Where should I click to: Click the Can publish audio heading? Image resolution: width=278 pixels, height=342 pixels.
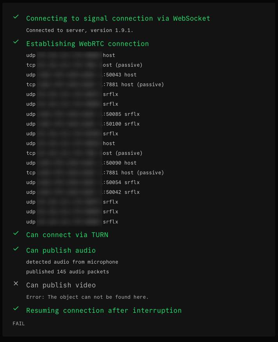[61, 250]
